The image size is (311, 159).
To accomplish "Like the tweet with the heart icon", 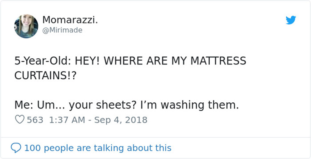I will 20,120.
